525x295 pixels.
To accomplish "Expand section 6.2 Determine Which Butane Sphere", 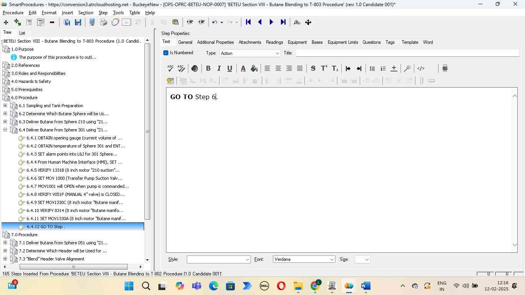I will click(x=5, y=114).
